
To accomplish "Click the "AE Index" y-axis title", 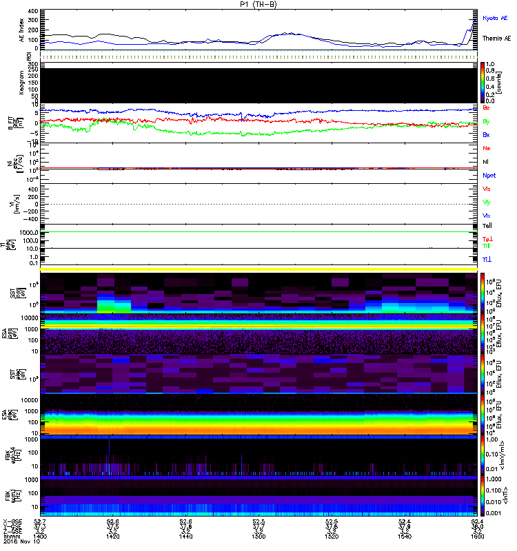I will point(22,30).
